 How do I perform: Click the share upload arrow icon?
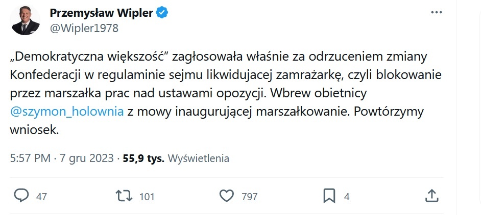pos(431,196)
